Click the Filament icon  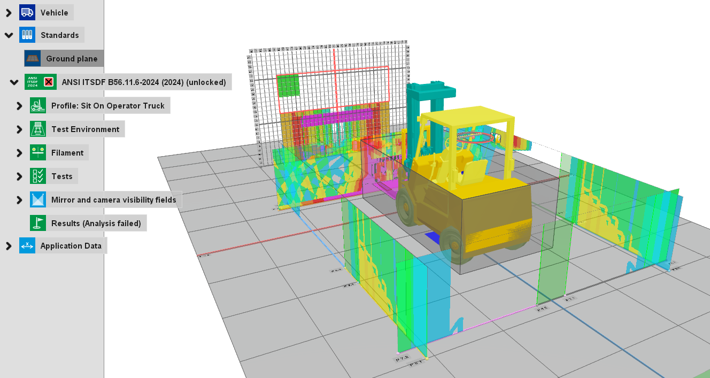click(x=38, y=152)
